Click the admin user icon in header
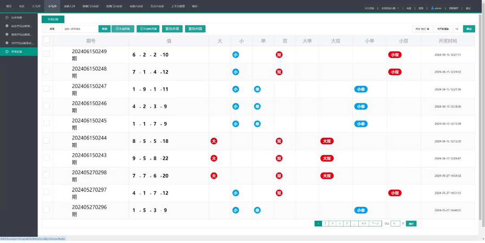This screenshot has height=243, width=485. point(432,8)
